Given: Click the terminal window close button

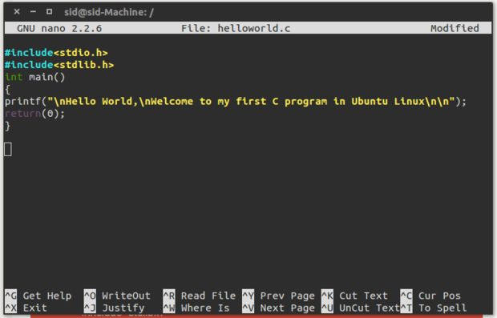Looking at the screenshot, I should coord(17,12).
